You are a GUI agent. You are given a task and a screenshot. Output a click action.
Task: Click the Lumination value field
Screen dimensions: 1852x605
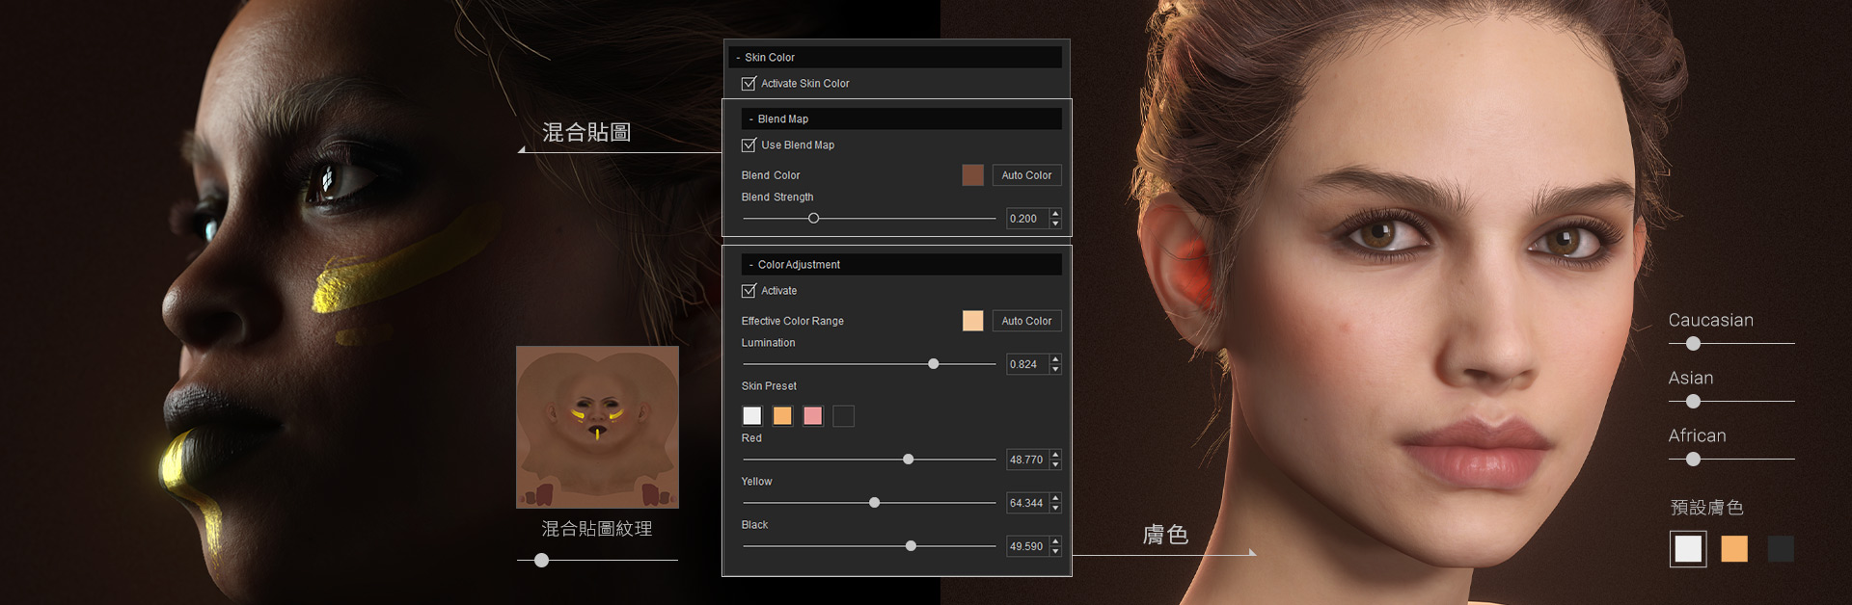point(1026,364)
